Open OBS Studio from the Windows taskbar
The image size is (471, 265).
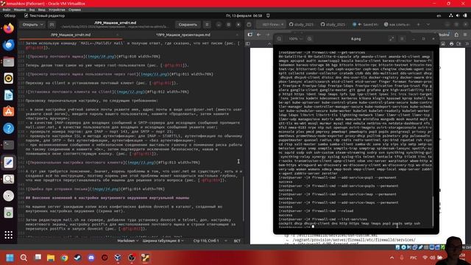[x=132, y=258]
